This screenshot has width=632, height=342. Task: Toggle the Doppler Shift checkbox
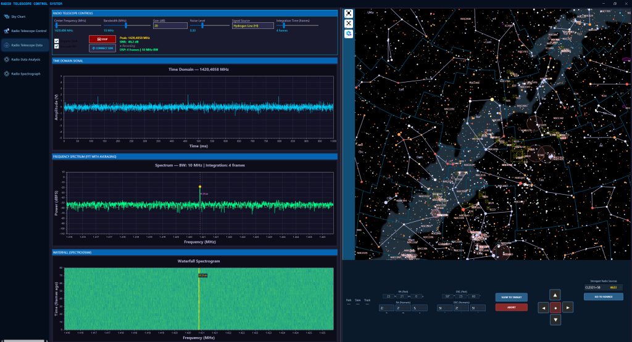pos(57,41)
